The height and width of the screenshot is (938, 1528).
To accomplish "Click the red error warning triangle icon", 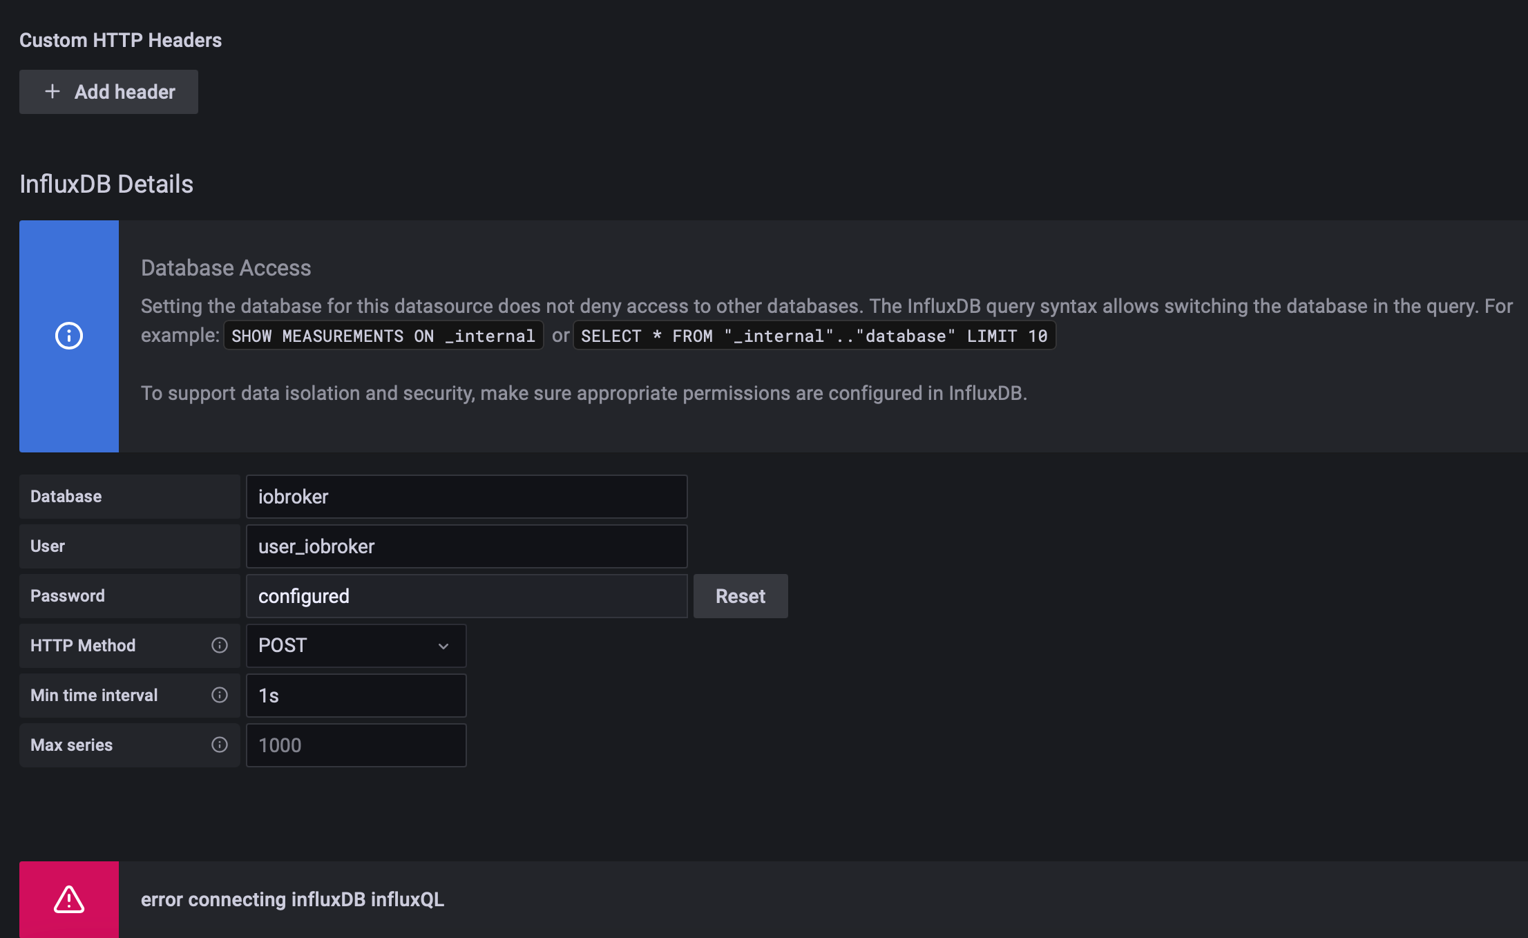I will tap(69, 899).
